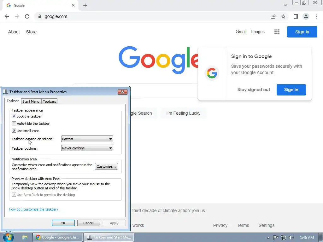Open Google apps grid icon

[x=277, y=32]
